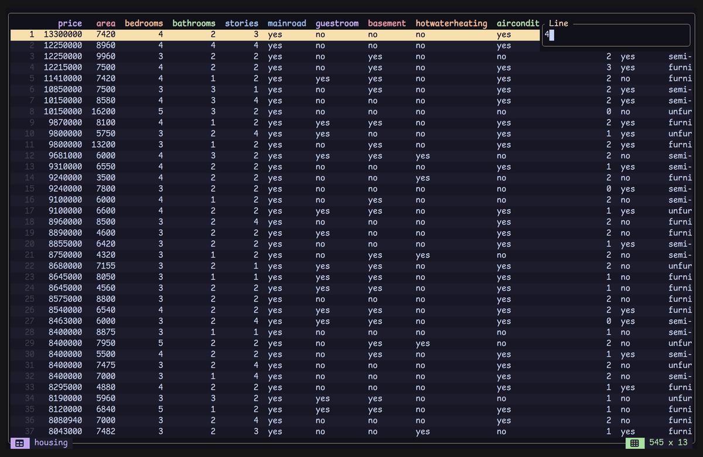Click the price value 8750000
Viewport: 703px width, 457px height.
[x=65, y=255]
